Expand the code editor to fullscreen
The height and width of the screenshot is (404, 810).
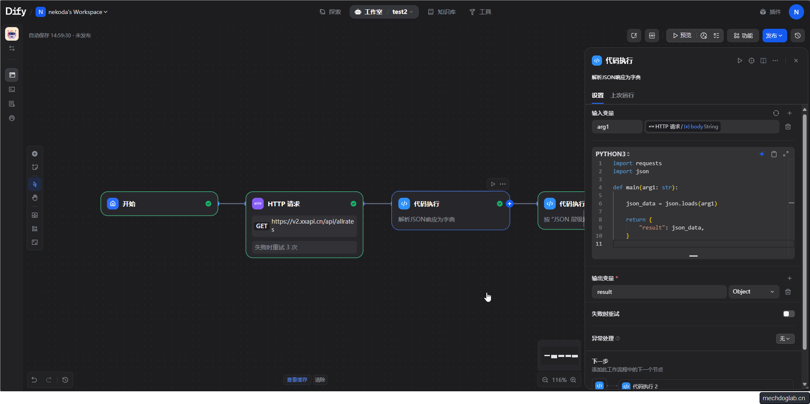click(785, 154)
